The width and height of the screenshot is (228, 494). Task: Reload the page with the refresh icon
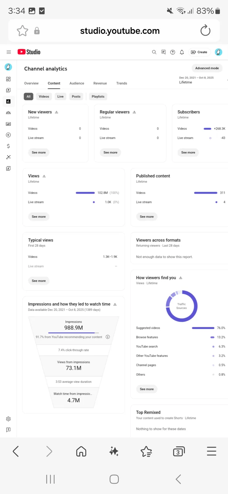[x=205, y=31]
